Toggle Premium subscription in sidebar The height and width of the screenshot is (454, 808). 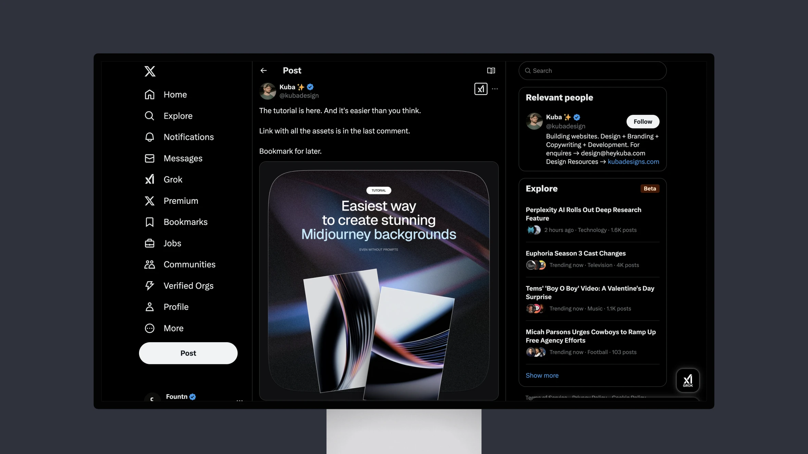click(x=181, y=201)
